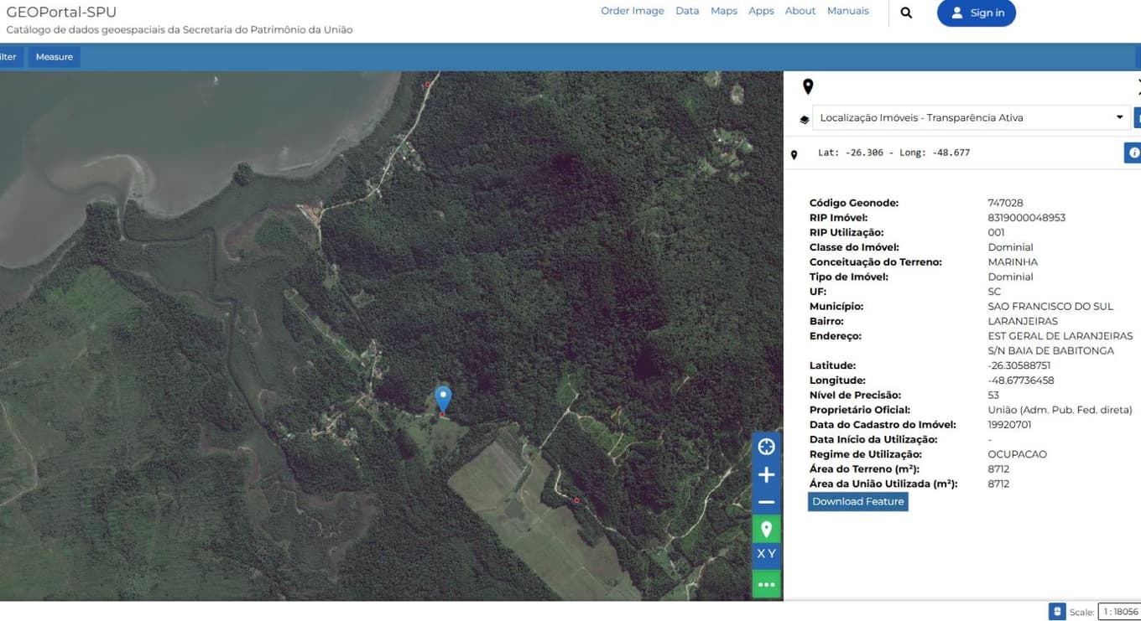Open the Manuais link
This screenshot has height=621, width=1141.
(848, 11)
